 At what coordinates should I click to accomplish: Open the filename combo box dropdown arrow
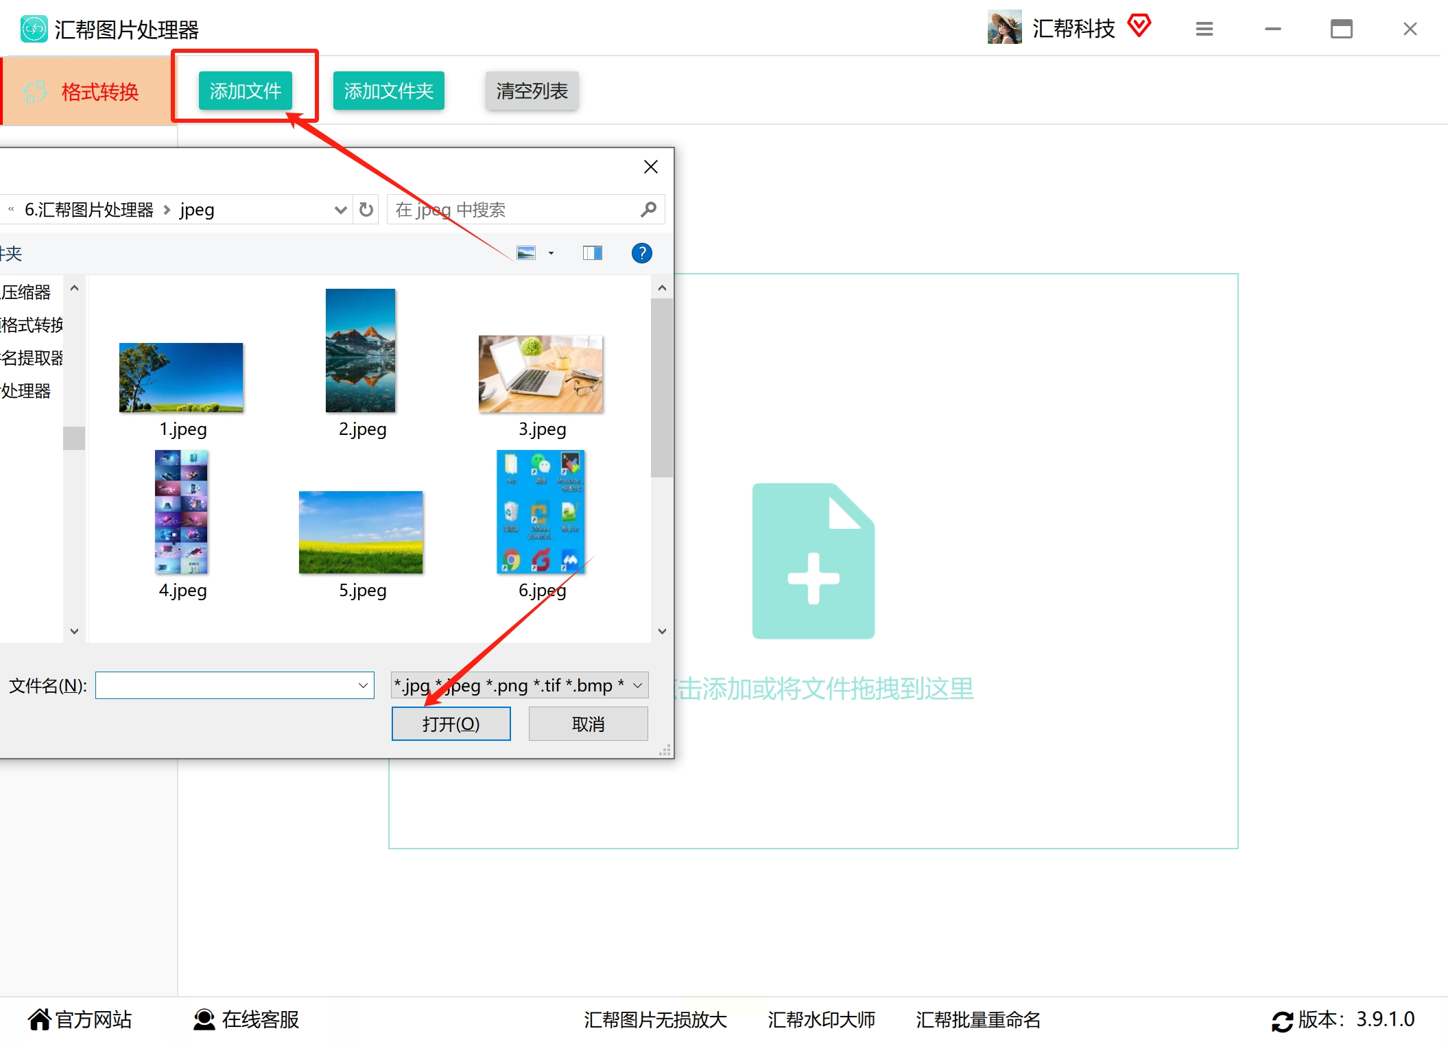click(x=363, y=685)
